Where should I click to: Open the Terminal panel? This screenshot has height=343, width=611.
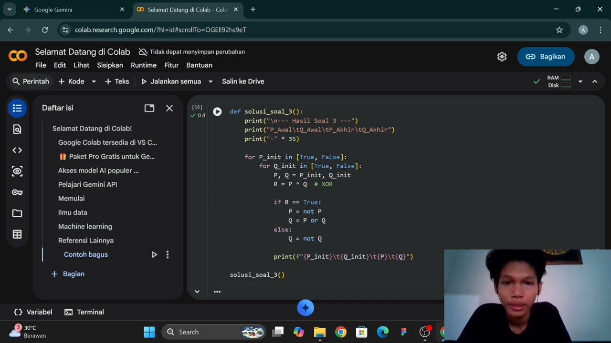click(84, 312)
